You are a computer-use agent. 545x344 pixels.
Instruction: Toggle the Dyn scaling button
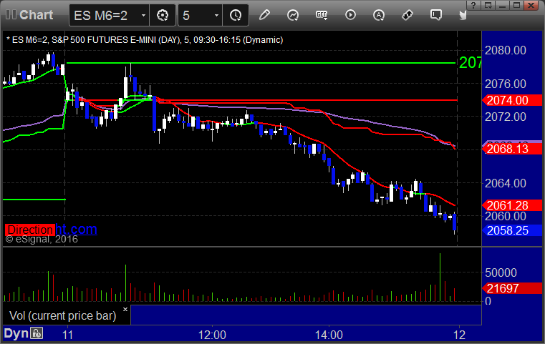coord(16,333)
